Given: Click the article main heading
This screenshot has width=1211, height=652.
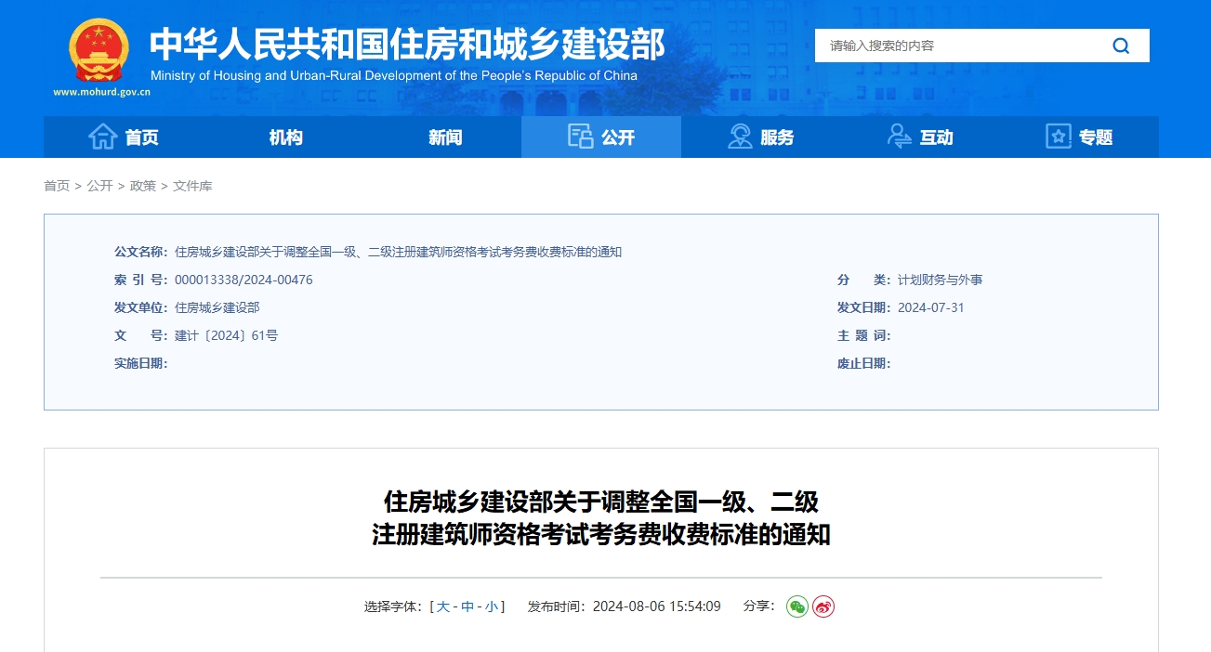Looking at the screenshot, I should pos(601,518).
